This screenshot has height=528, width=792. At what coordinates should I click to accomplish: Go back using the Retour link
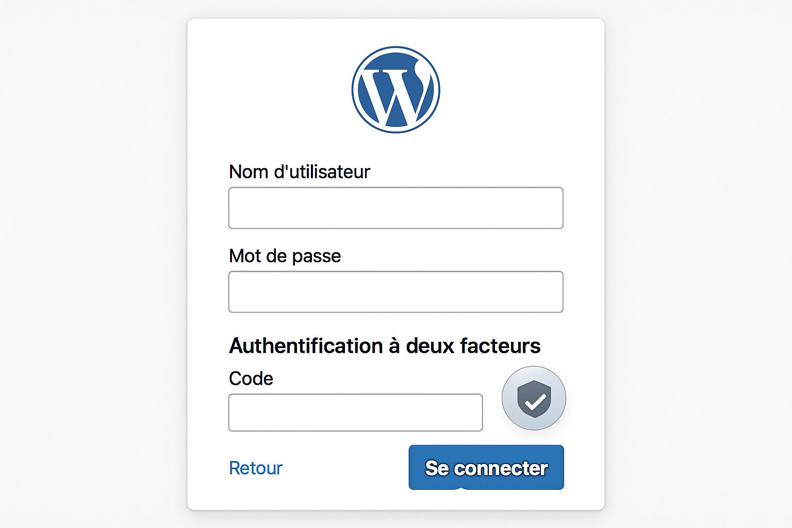coord(255,468)
